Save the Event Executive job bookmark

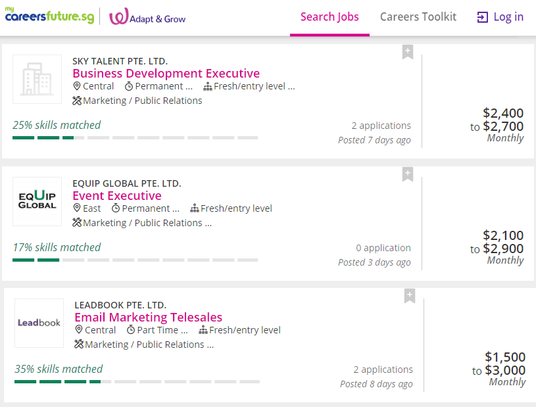[x=407, y=174]
